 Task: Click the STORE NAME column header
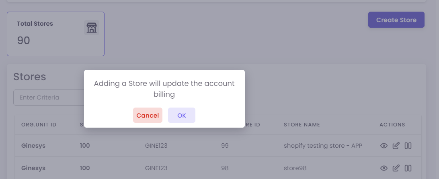pos(302,125)
